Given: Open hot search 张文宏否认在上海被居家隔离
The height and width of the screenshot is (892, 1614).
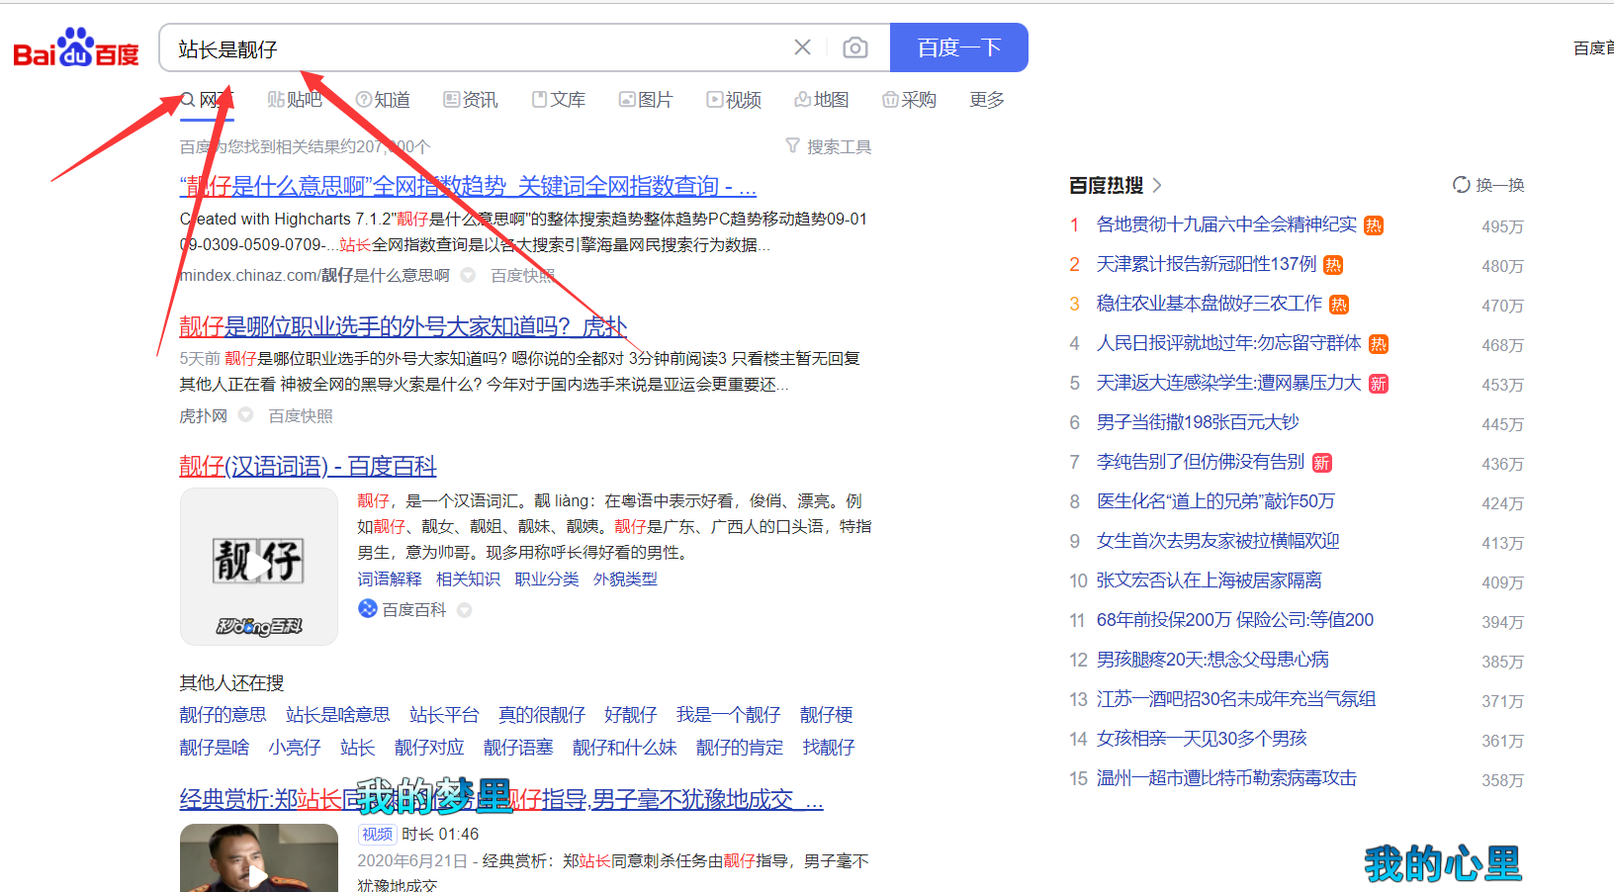Looking at the screenshot, I should pos(1210,580).
